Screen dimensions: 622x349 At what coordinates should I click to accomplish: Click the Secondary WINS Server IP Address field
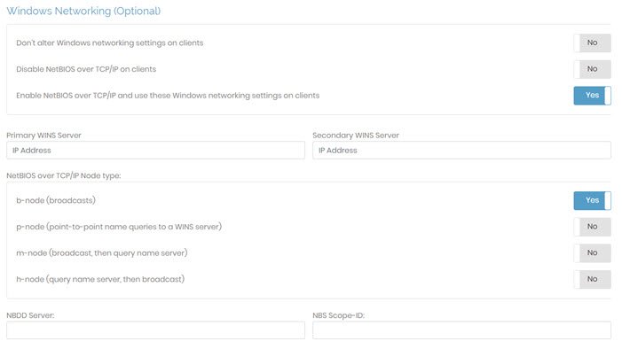[x=461, y=151]
